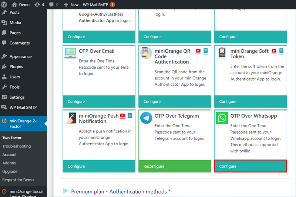Configure miniOrange Push Notification method
Viewport: 296px width, 197px height.
point(99,166)
